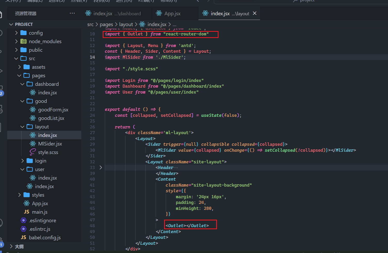Expand the login folder
Screen dimensions: 388x253
[23, 161]
